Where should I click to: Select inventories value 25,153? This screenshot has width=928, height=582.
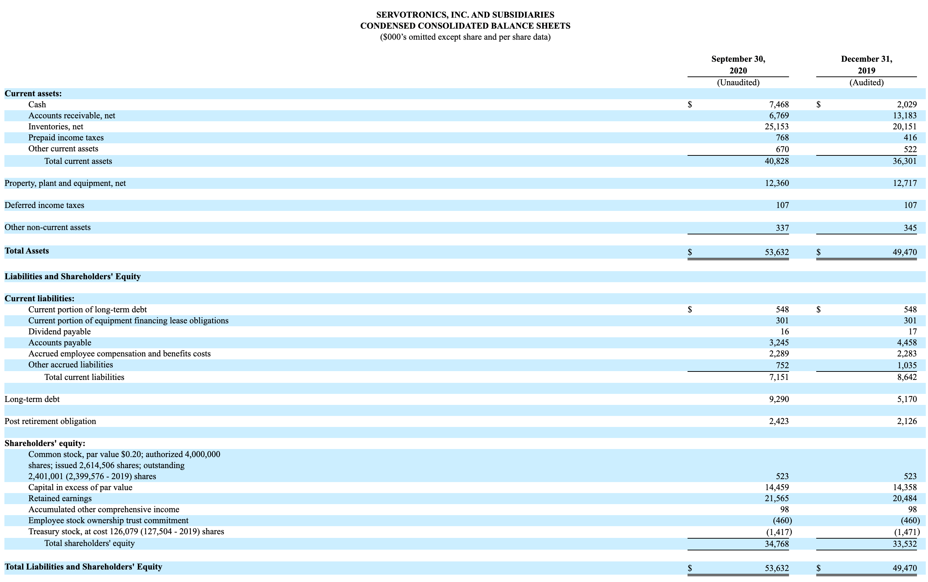click(x=776, y=127)
